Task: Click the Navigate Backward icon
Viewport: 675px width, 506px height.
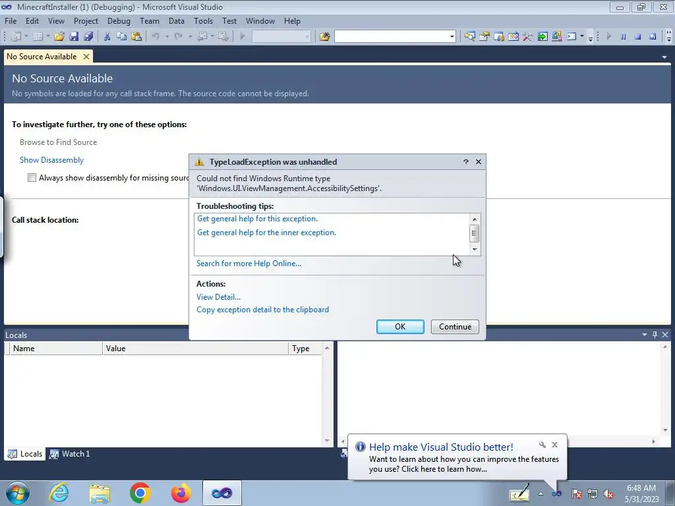Action: (x=202, y=37)
